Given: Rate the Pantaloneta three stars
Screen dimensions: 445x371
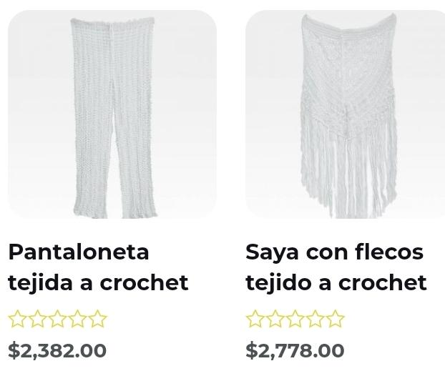Looking at the screenshot, I should 57,319.
